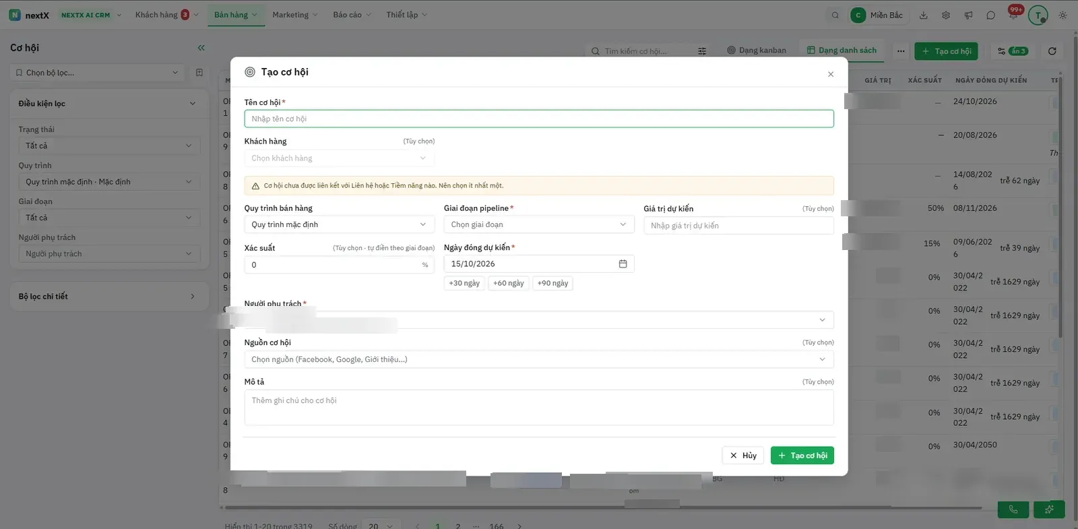The width and height of the screenshot is (1078, 529).
Task: Switch to Dạng danh sách view
Action: (842, 51)
